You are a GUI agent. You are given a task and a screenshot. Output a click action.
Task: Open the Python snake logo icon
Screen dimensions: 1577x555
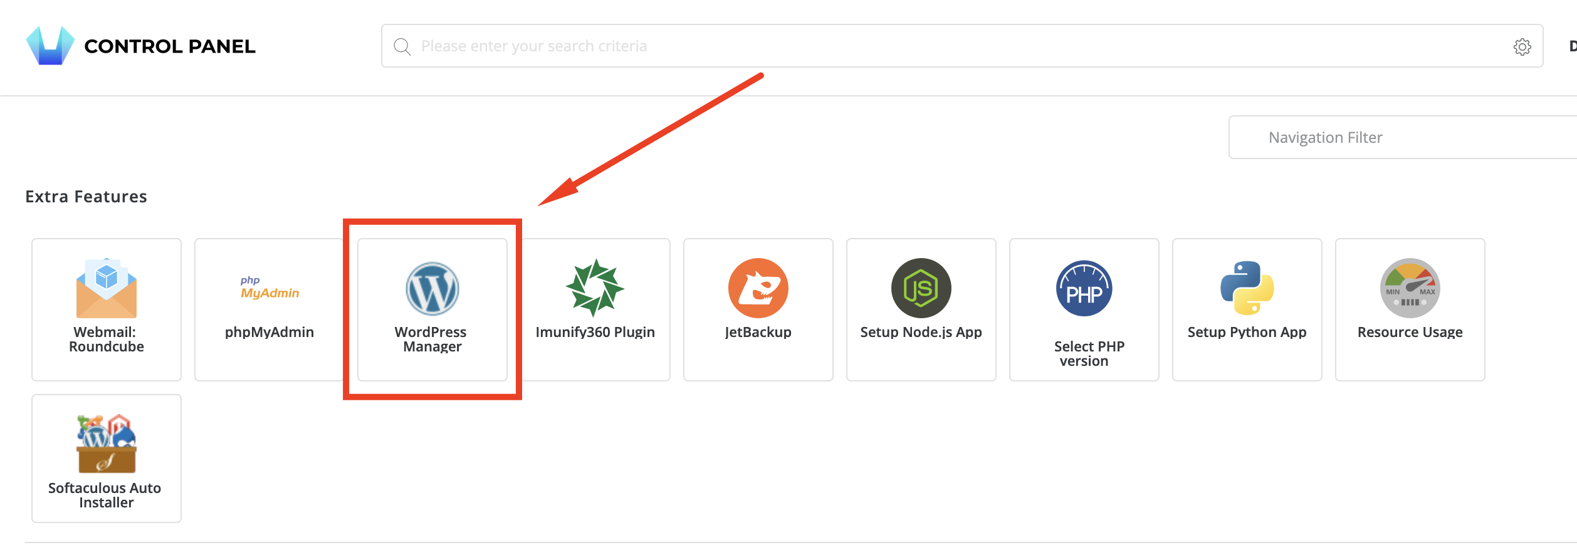point(1247,288)
